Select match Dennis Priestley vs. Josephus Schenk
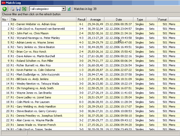 tap(37, 116)
